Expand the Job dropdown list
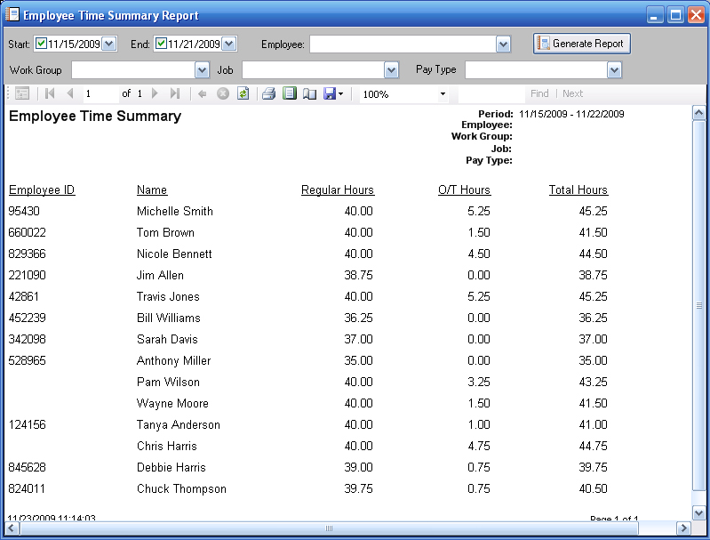The width and height of the screenshot is (710, 540). (x=391, y=69)
